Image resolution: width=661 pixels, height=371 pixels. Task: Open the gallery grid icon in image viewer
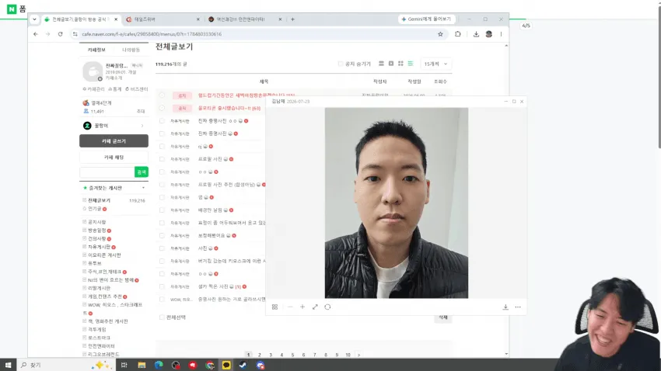point(275,307)
